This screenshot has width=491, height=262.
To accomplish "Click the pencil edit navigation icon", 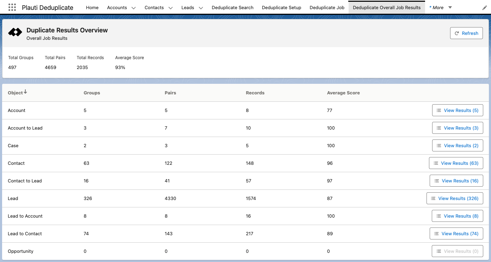I will [485, 8].
